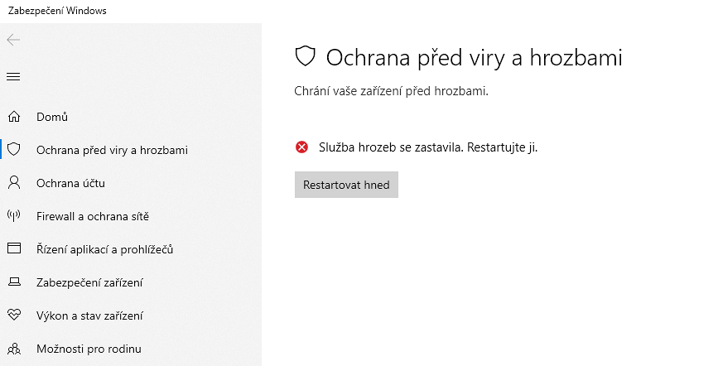The image size is (718, 366).
Task: Click the heart icon for Výkon a stav
Action: [13, 315]
